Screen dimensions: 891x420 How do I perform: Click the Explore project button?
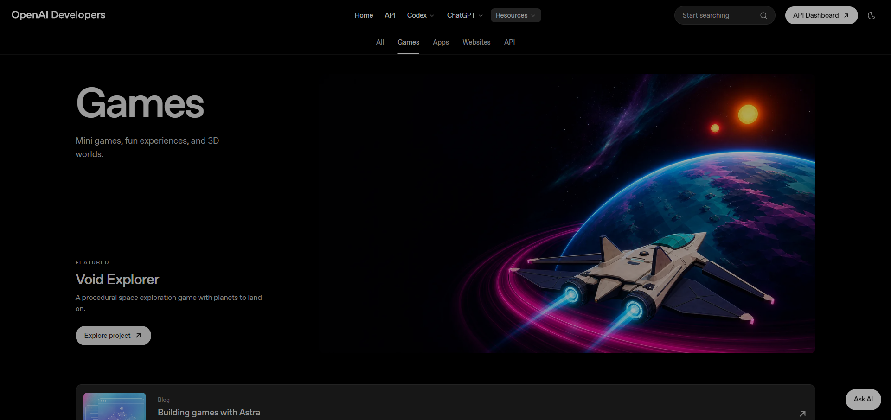click(113, 336)
